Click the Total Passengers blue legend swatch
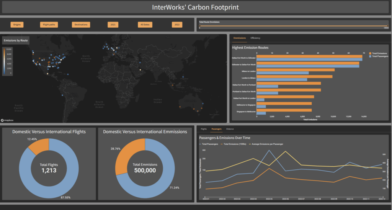This screenshot has width=392, height=210. click(x=370, y=56)
